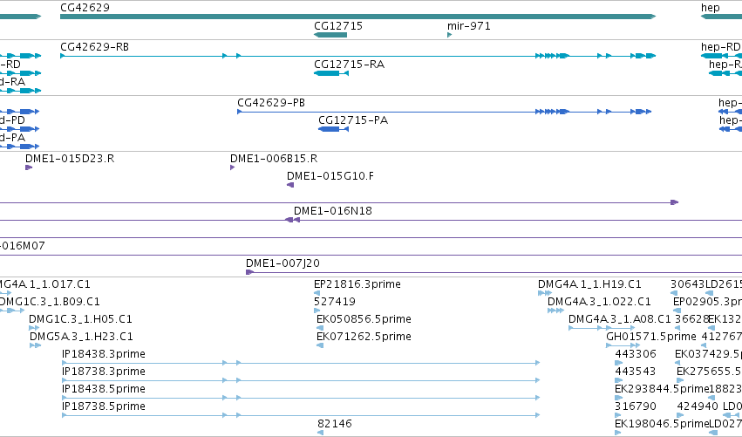This screenshot has height=437, width=742.
Task: Select the mir-971 gene marker
Action: 450,35
